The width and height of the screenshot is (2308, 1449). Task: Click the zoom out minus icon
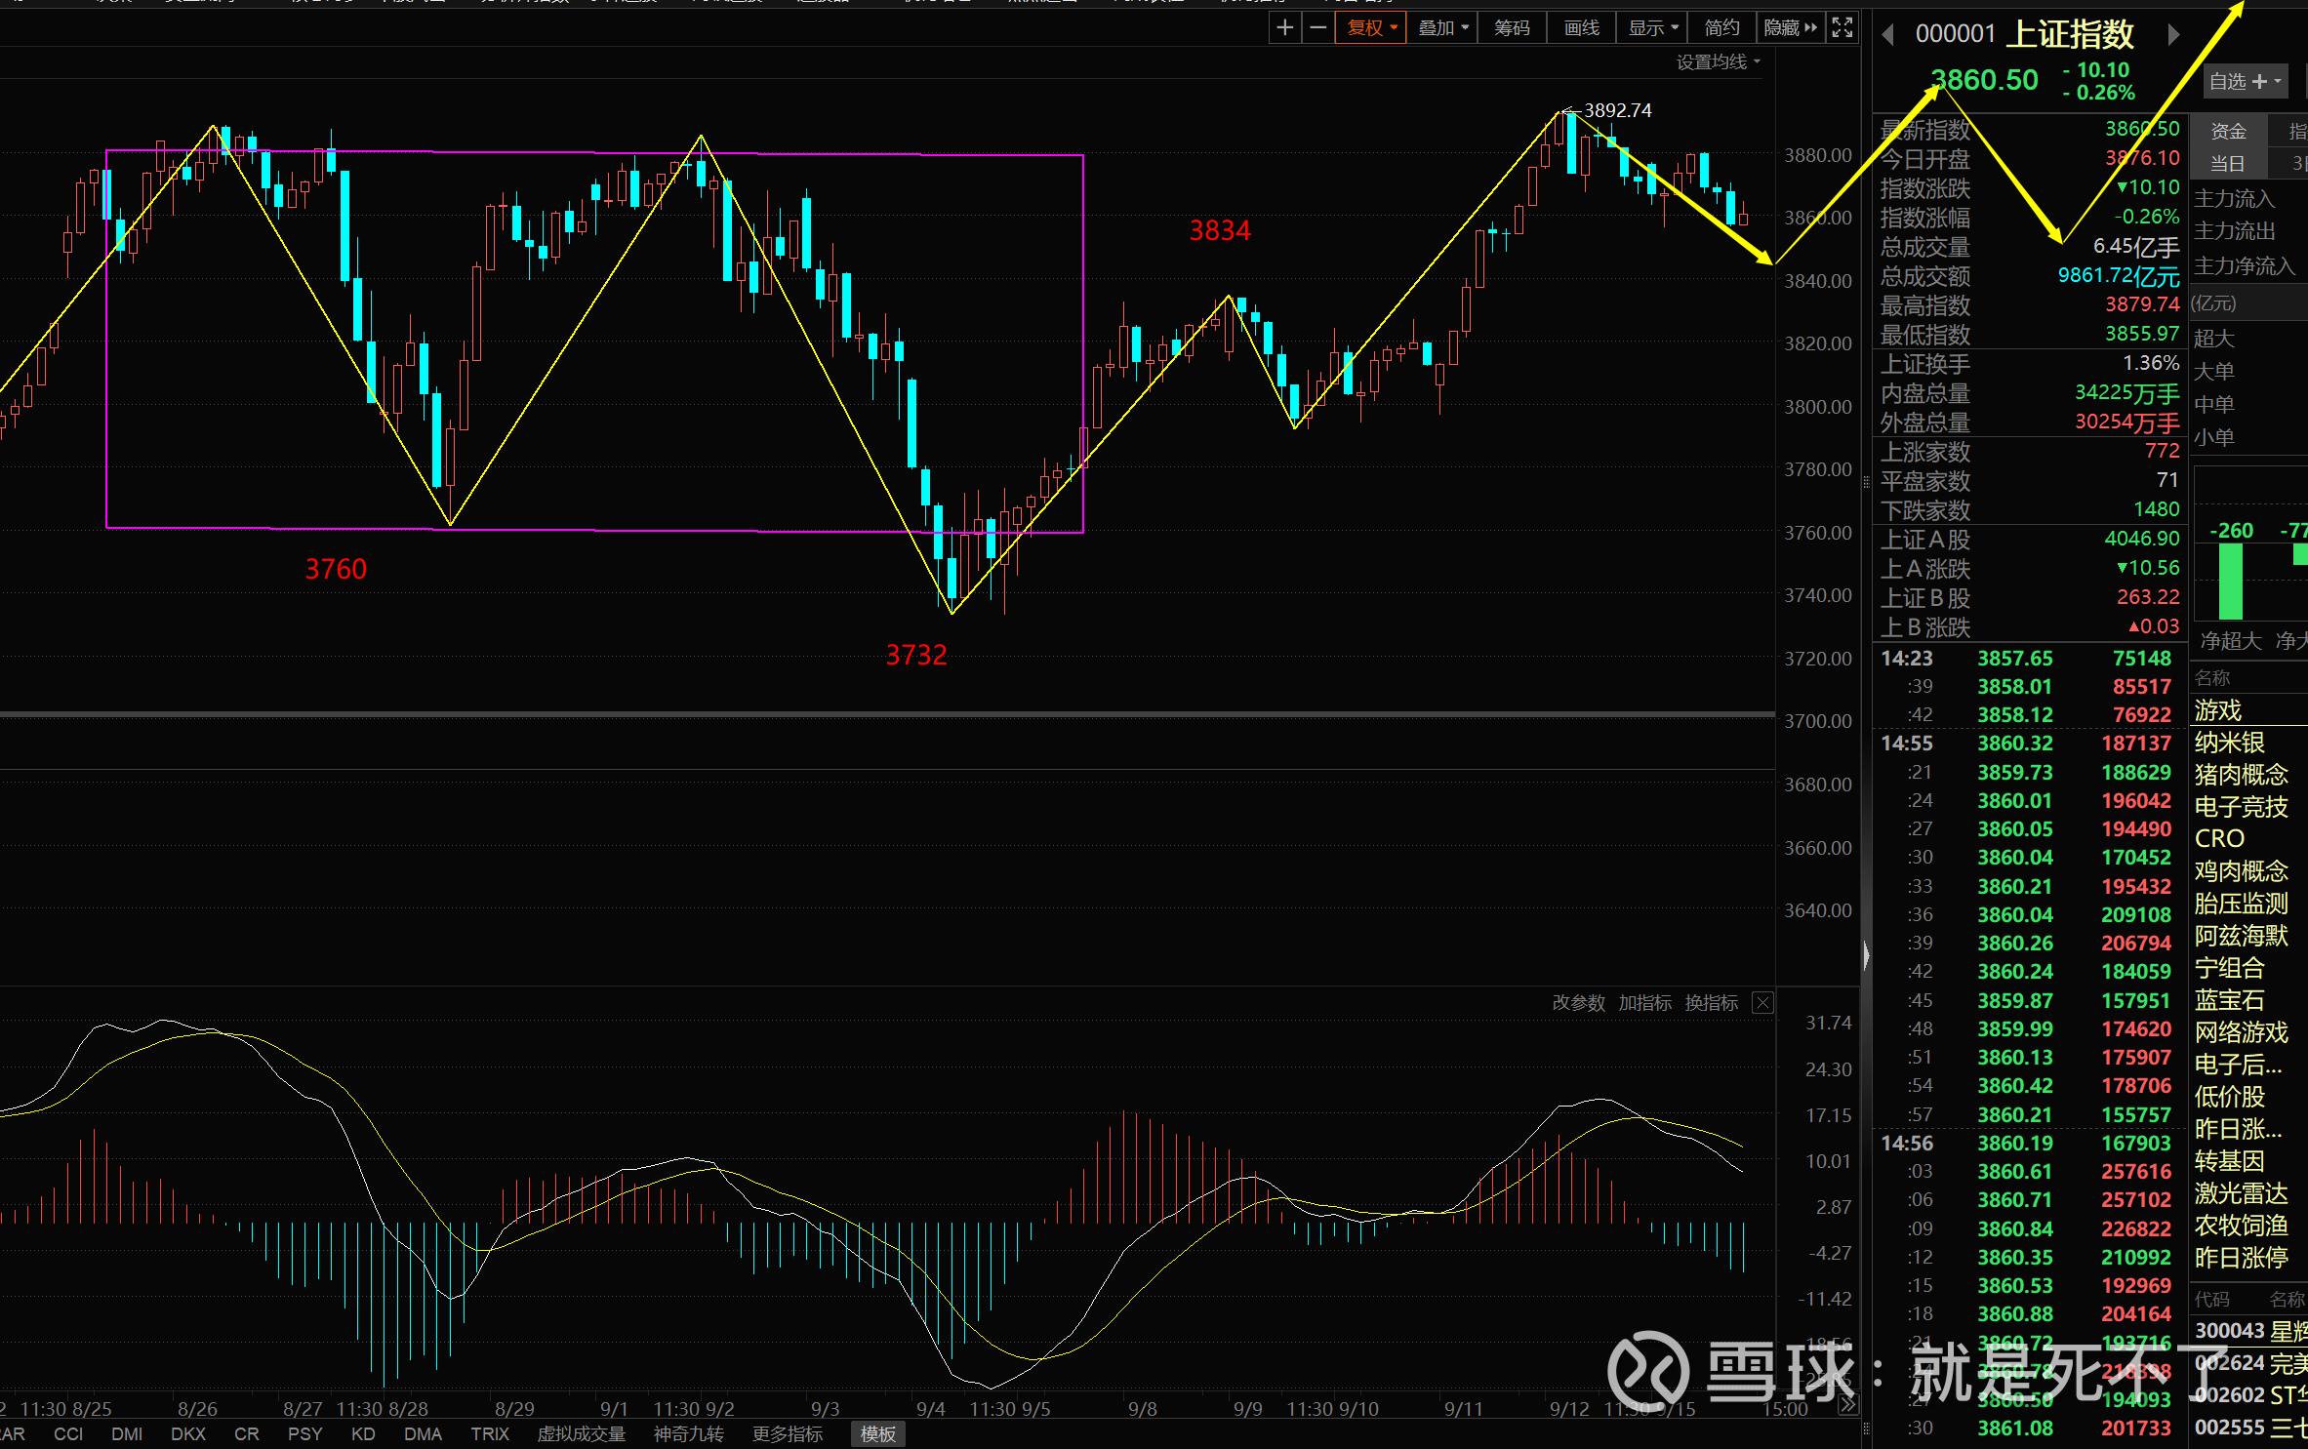(x=1317, y=28)
